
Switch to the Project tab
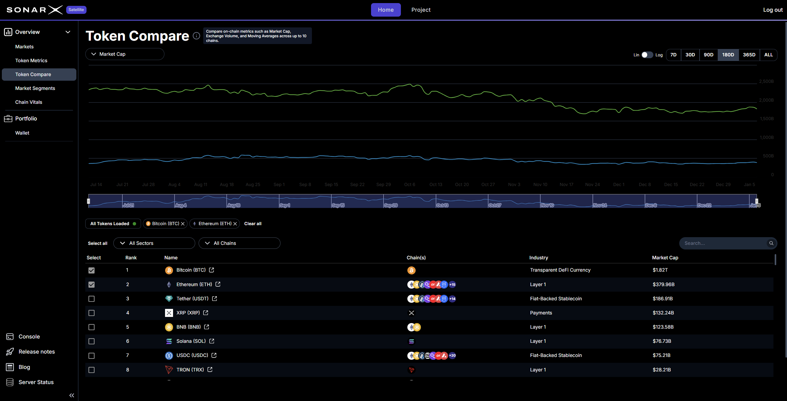[421, 10]
